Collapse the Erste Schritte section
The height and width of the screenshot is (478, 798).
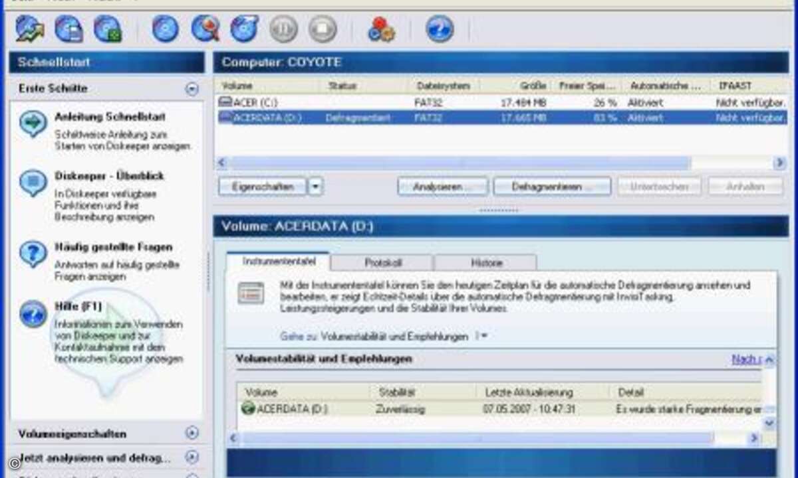click(x=192, y=88)
